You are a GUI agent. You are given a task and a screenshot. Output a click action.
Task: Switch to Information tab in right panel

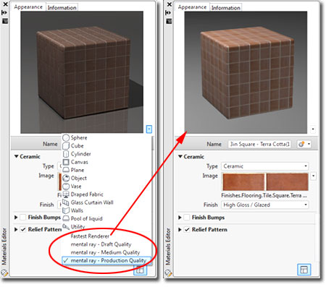pyautogui.click(x=226, y=8)
